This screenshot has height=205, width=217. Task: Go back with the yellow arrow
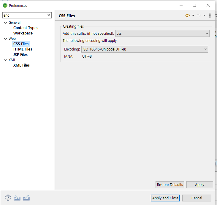(x=188, y=15)
